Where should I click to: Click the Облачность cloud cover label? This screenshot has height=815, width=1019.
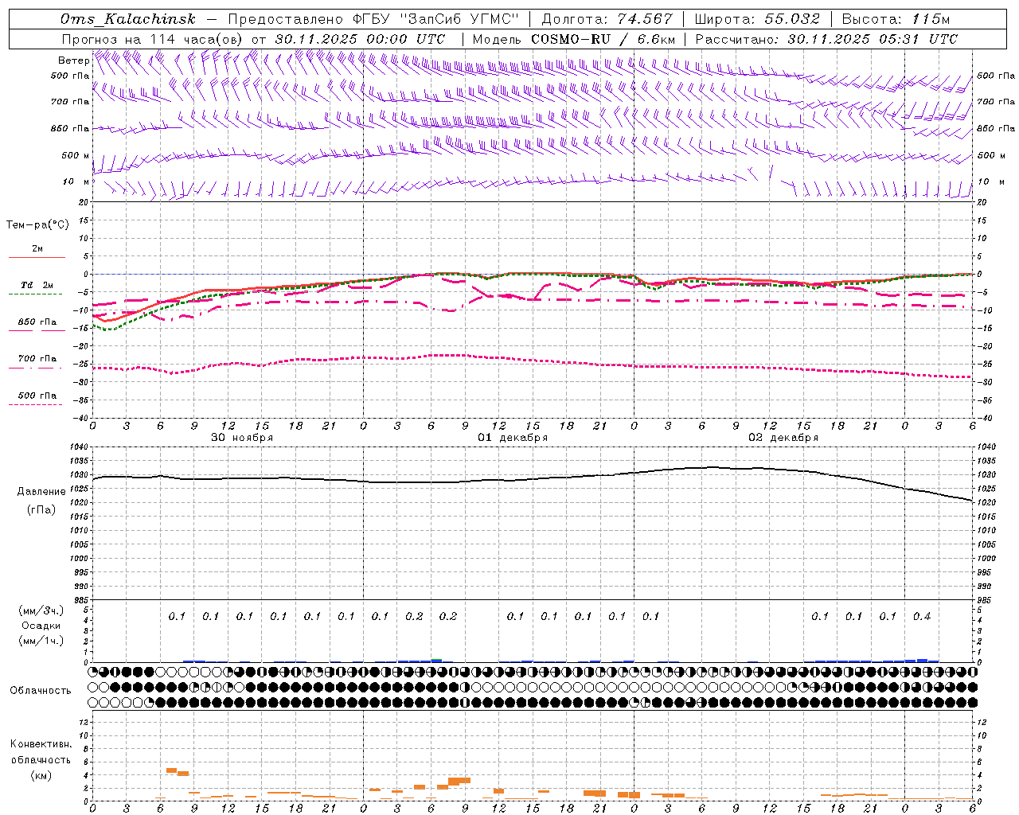pos(41,691)
